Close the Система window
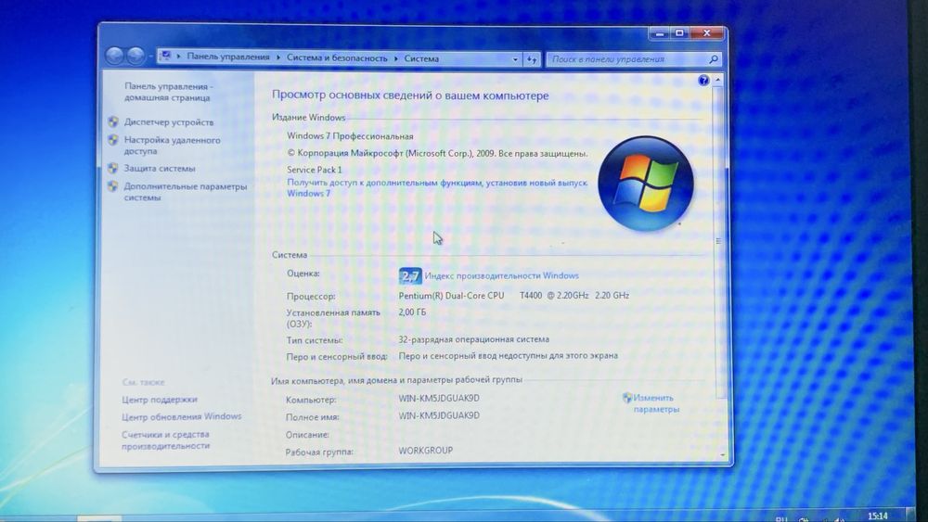Screen dimensions: 928x522 [706, 33]
